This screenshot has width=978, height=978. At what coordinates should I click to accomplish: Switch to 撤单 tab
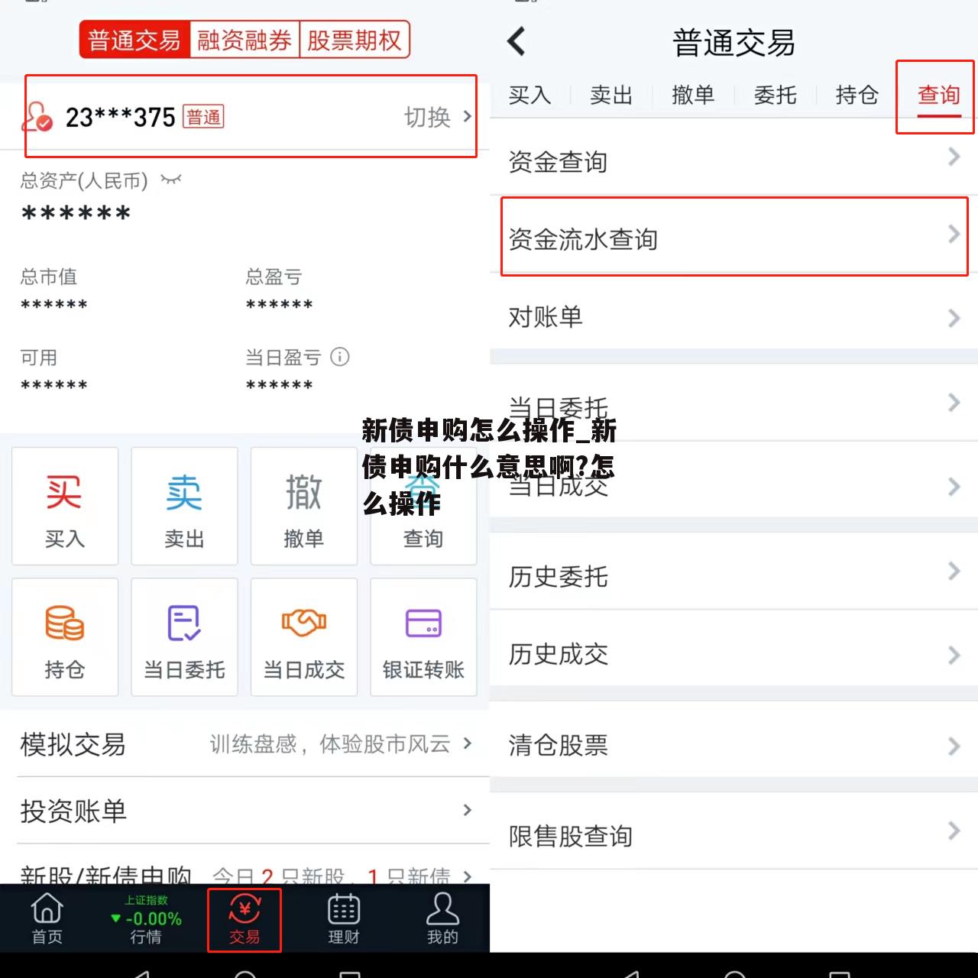coord(693,95)
